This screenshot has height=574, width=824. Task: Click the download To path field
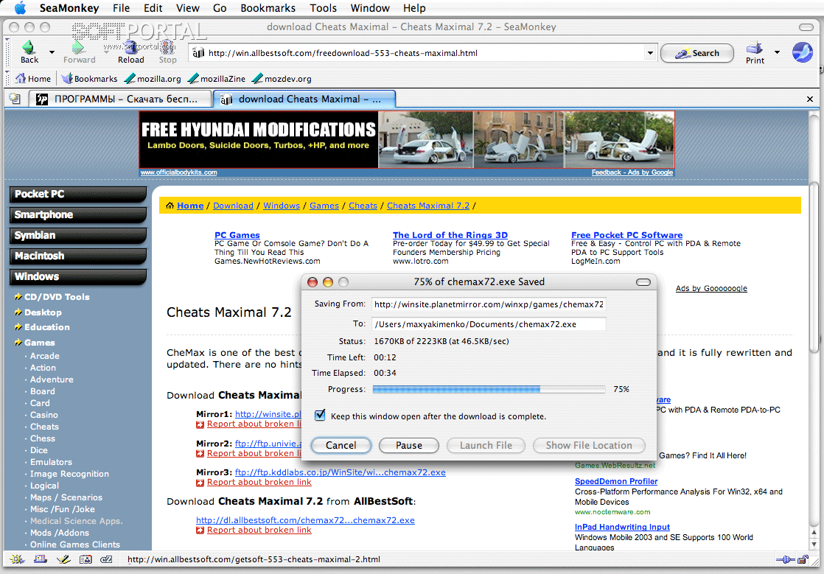click(489, 324)
